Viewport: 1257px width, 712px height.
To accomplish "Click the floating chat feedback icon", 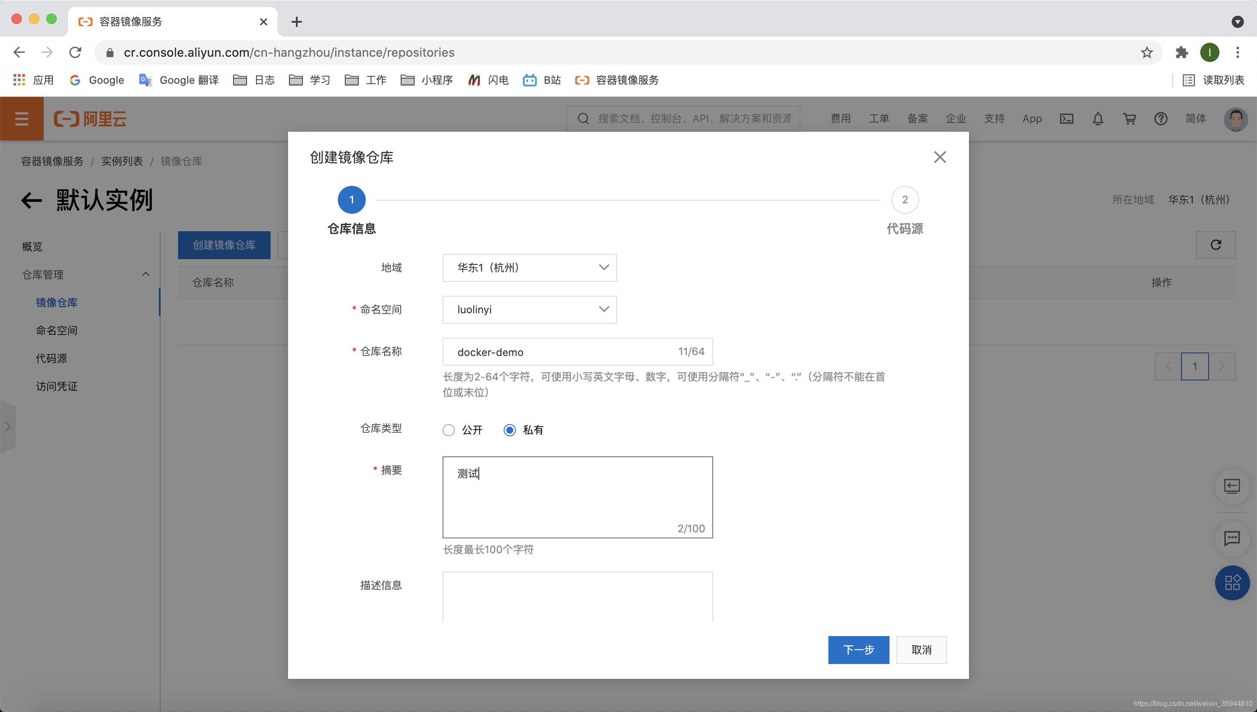I will point(1232,538).
